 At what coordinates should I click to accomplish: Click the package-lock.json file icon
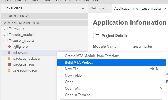pos(9,59)
